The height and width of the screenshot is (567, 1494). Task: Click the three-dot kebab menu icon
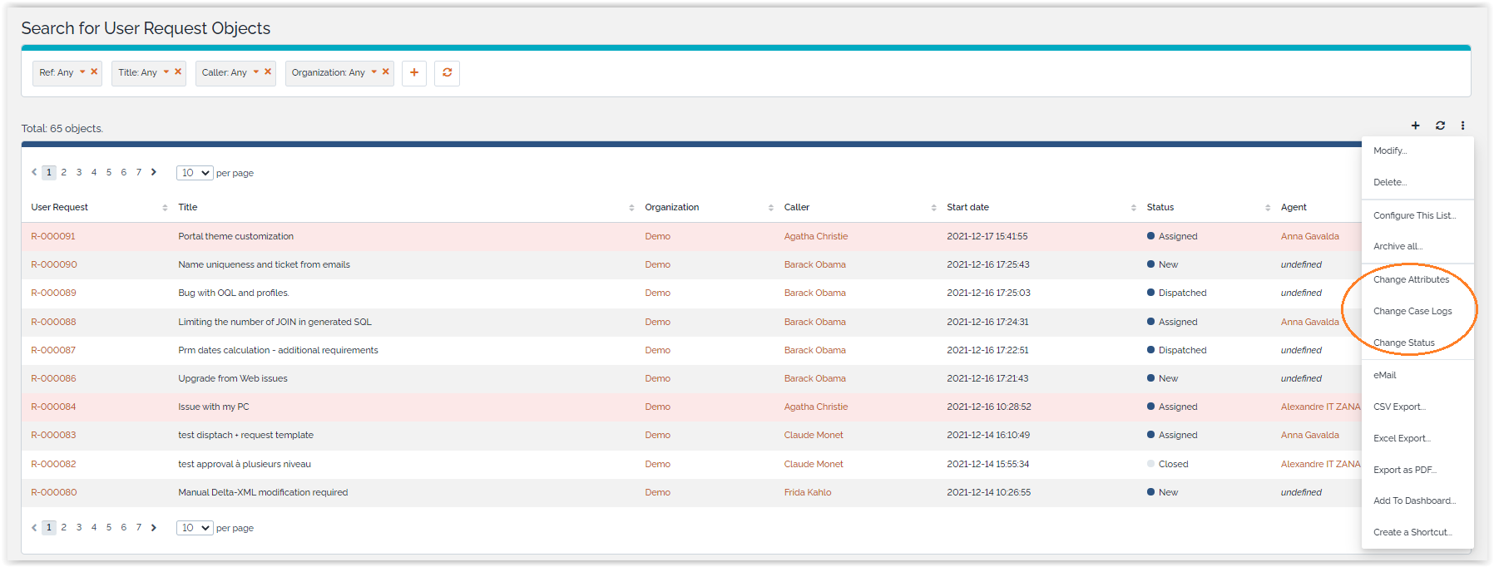[1462, 126]
